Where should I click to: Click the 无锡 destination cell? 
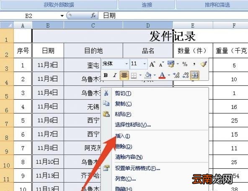coord(83,107)
